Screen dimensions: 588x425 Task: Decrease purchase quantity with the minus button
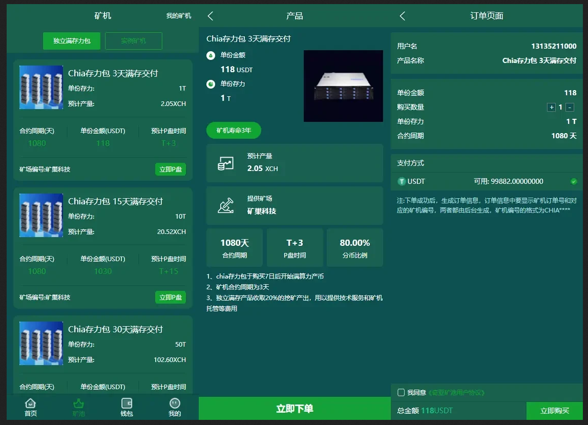570,108
